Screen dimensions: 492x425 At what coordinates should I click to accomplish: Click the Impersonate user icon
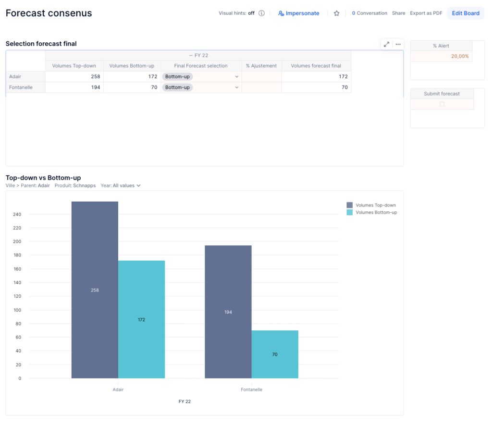pos(281,13)
